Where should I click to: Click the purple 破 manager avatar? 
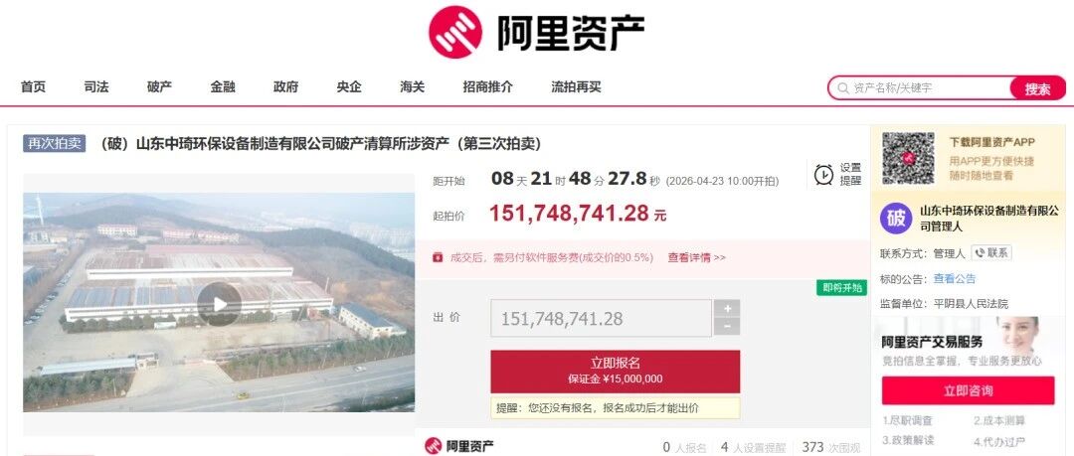896,219
